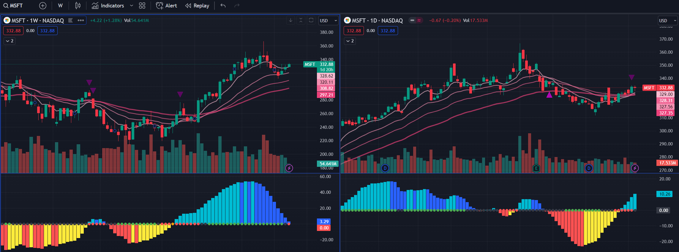Click the lightning bolt icon on the weekly chart
This screenshot has height=252, width=679.
[289, 168]
